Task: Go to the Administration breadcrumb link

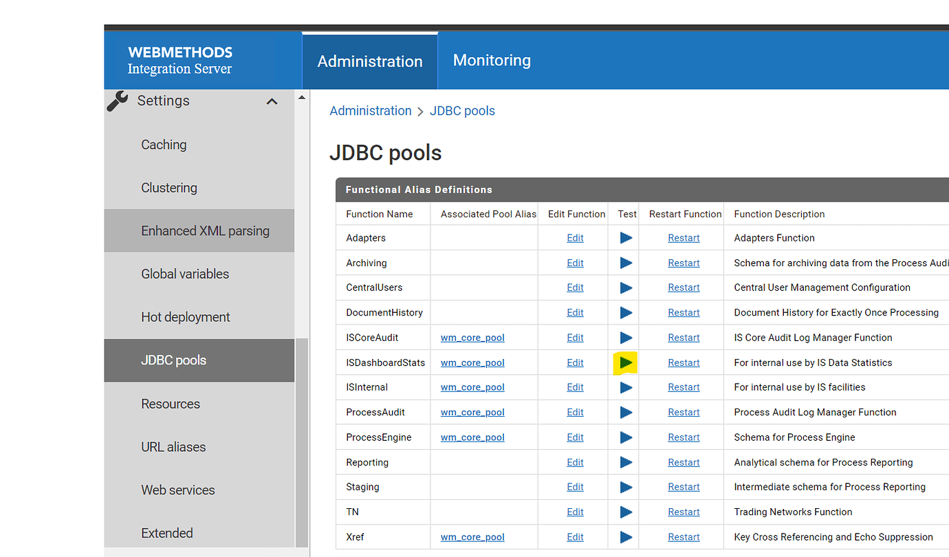Action: click(x=371, y=111)
